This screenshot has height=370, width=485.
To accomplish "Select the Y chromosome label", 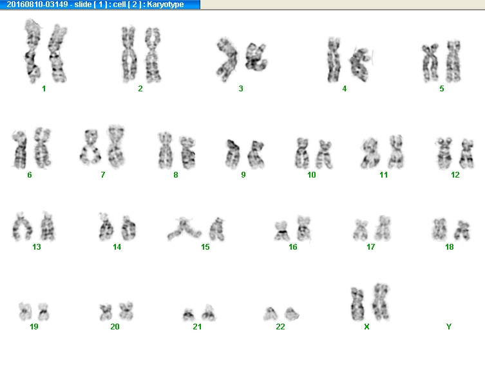I will (x=449, y=327).
